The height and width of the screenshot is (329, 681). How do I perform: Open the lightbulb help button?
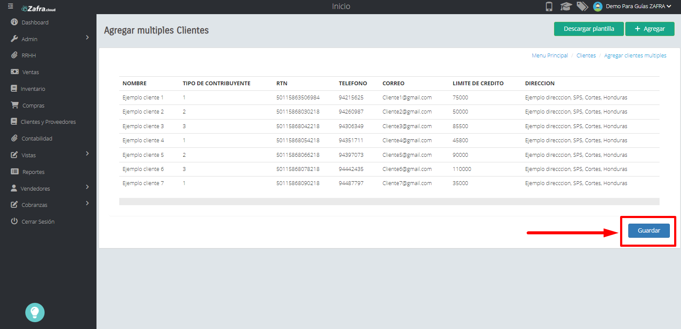coord(35,312)
